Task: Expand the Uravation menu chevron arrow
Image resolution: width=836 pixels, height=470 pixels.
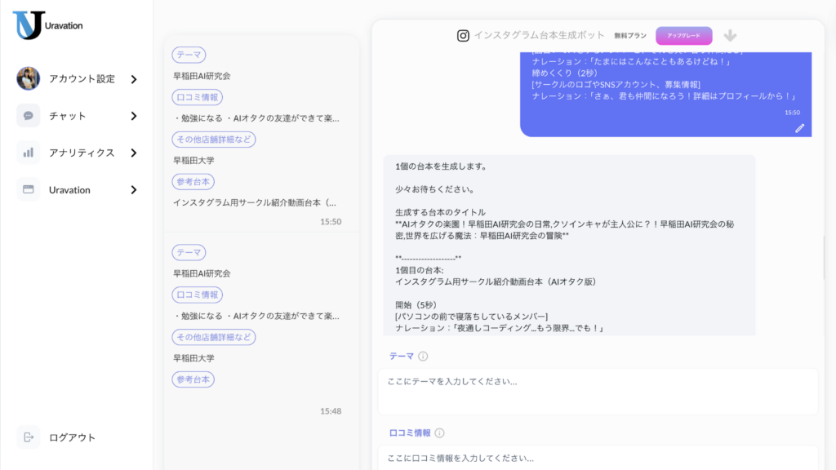Action: coord(134,190)
